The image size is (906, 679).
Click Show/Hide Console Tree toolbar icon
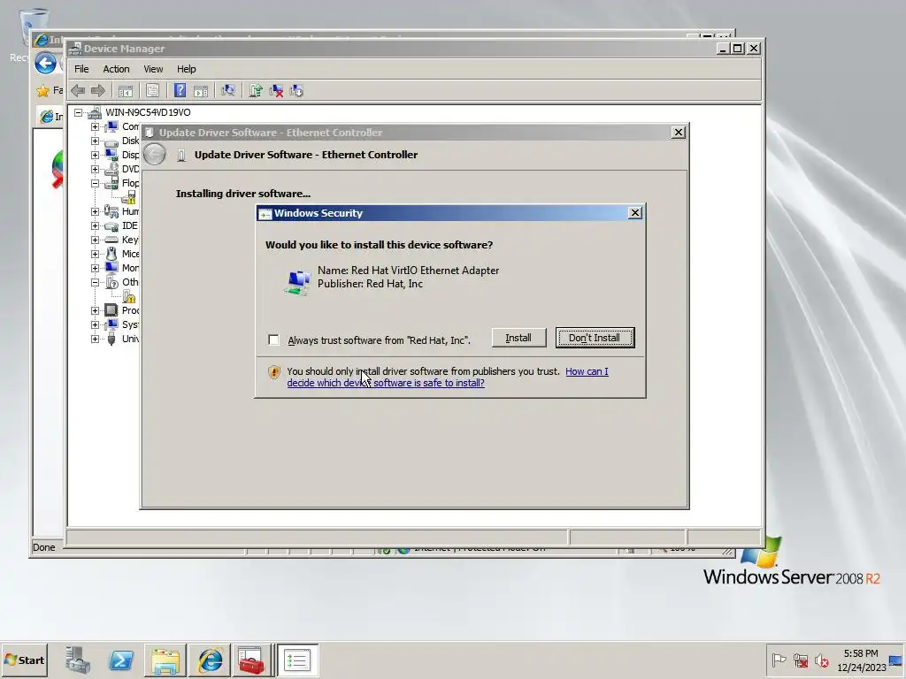[x=126, y=91]
